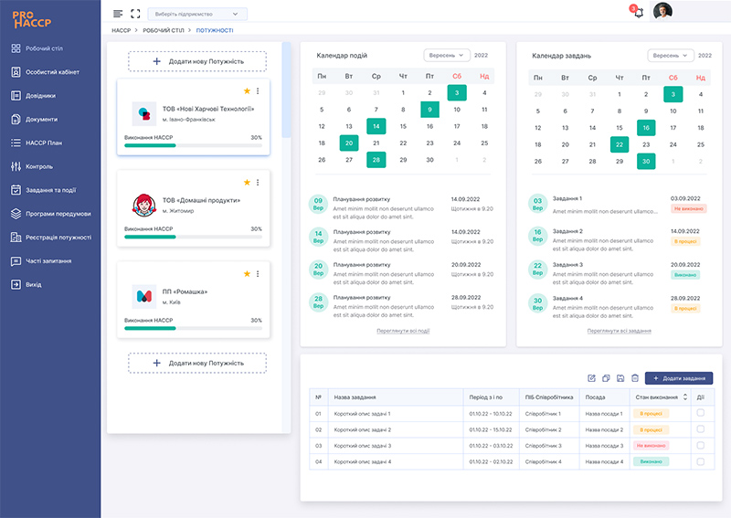This screenshot has width=731, height=518.
Task: Click the «Додати завдання» button
Action: click(x=678, y=378)
